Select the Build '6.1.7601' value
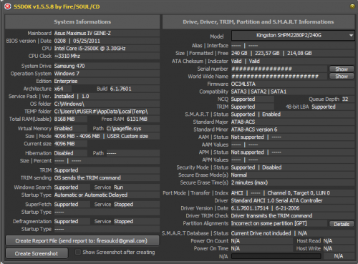Image resolution: width=358 pixels, height=264 pixels. (x=120, y=89)
